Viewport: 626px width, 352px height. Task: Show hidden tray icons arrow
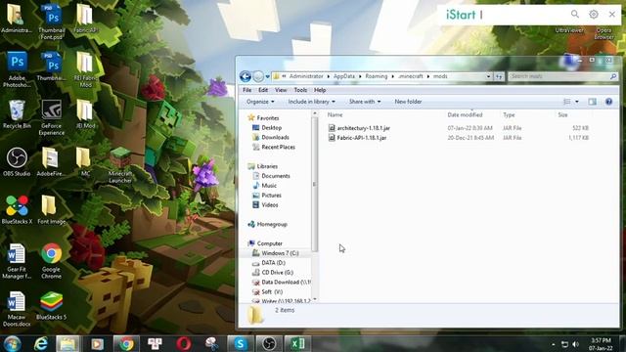pyautogui.click(x=554, y=344)
